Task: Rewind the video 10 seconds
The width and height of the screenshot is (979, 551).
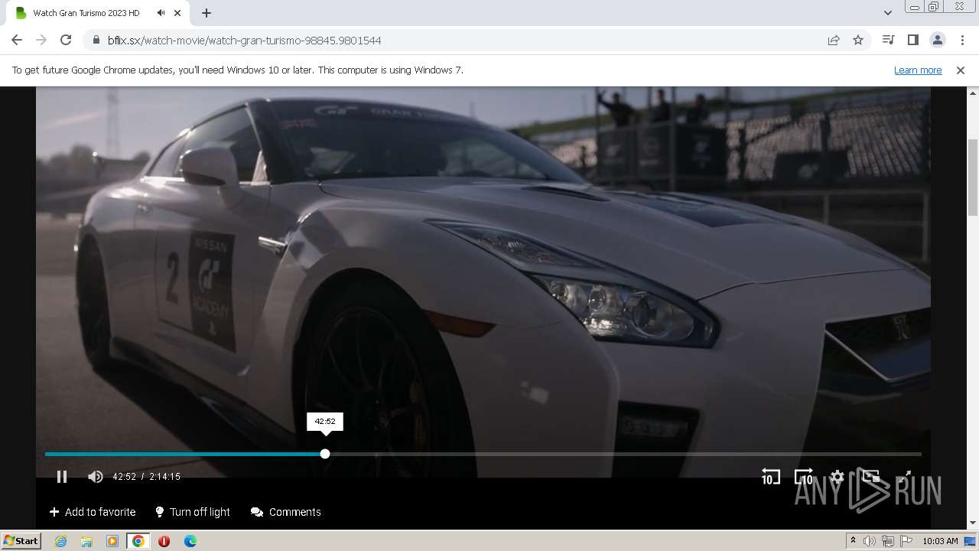Action: click(x=770, y=477)
